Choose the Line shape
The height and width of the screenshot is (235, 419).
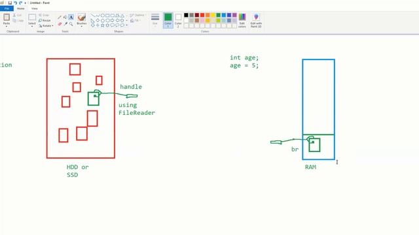[x=93, y=16]
